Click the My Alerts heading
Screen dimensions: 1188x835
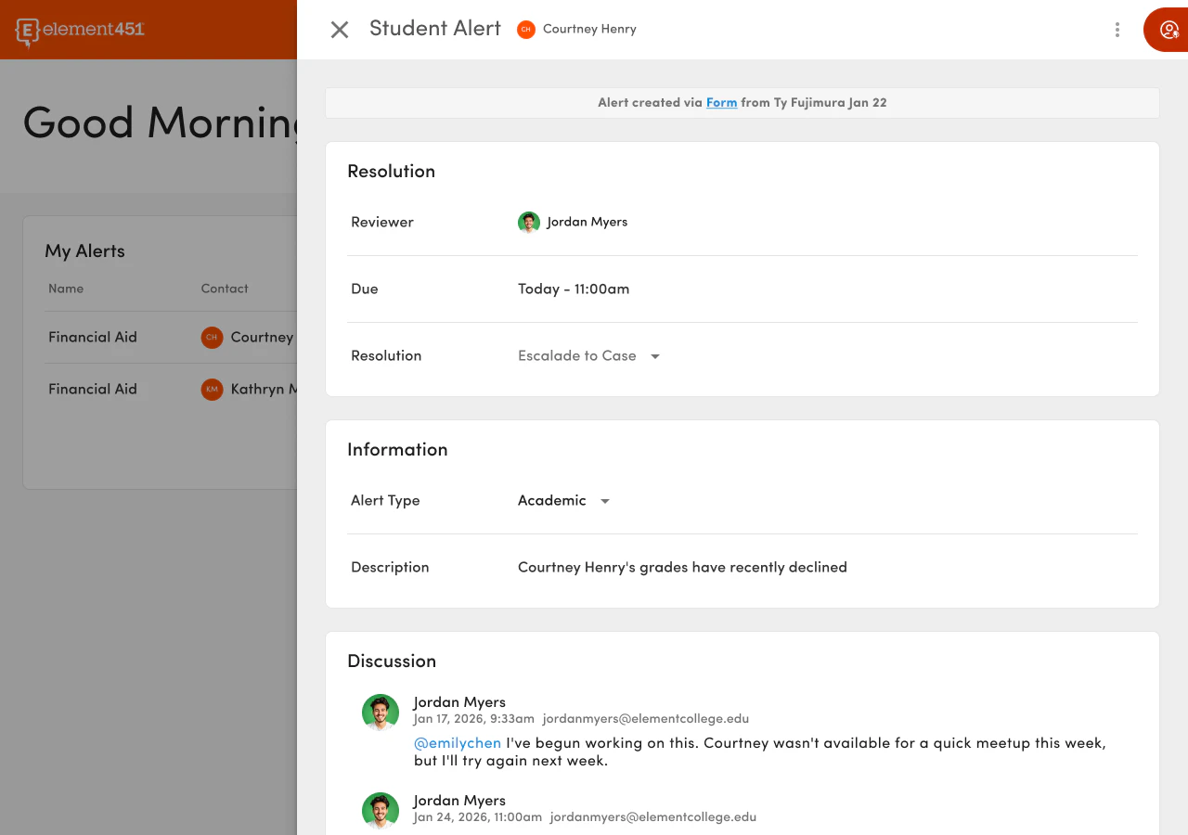(84, 251)
